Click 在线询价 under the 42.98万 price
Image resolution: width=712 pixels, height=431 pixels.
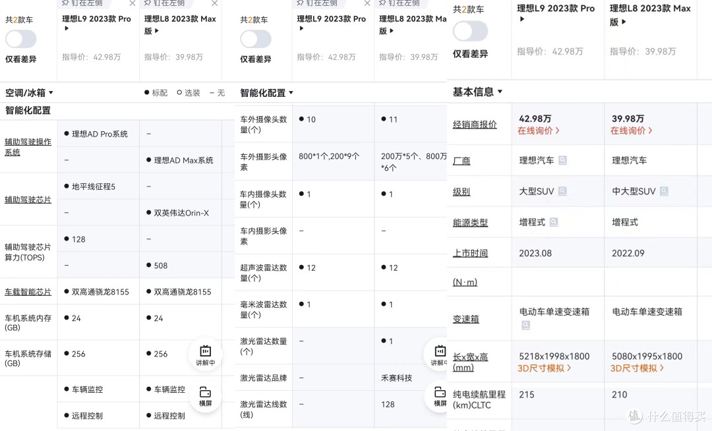(x=539, y=130)
